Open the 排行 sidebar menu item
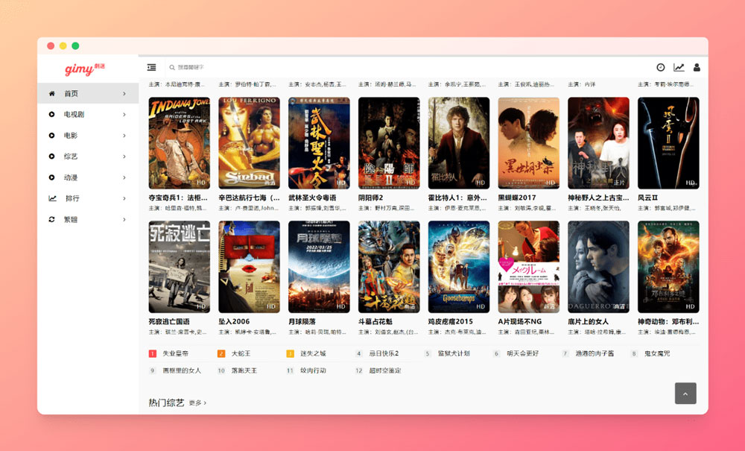The width and height of the screenshot is (745, 451). tap(72, 198)
